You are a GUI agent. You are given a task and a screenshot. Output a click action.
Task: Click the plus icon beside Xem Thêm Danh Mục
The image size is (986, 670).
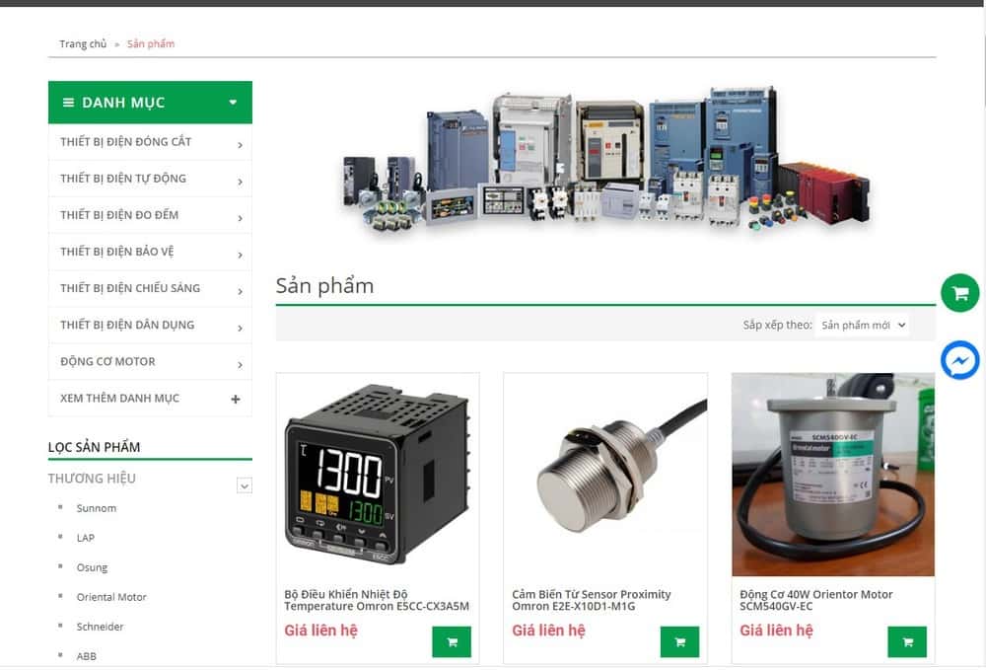(235, 399)
